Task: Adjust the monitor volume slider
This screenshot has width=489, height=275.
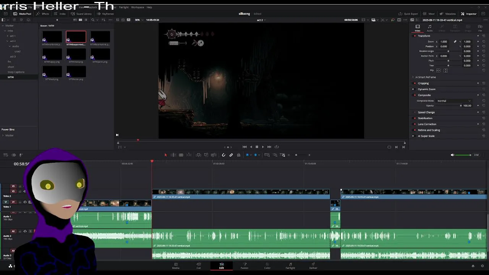Action: tap(464, 155)
